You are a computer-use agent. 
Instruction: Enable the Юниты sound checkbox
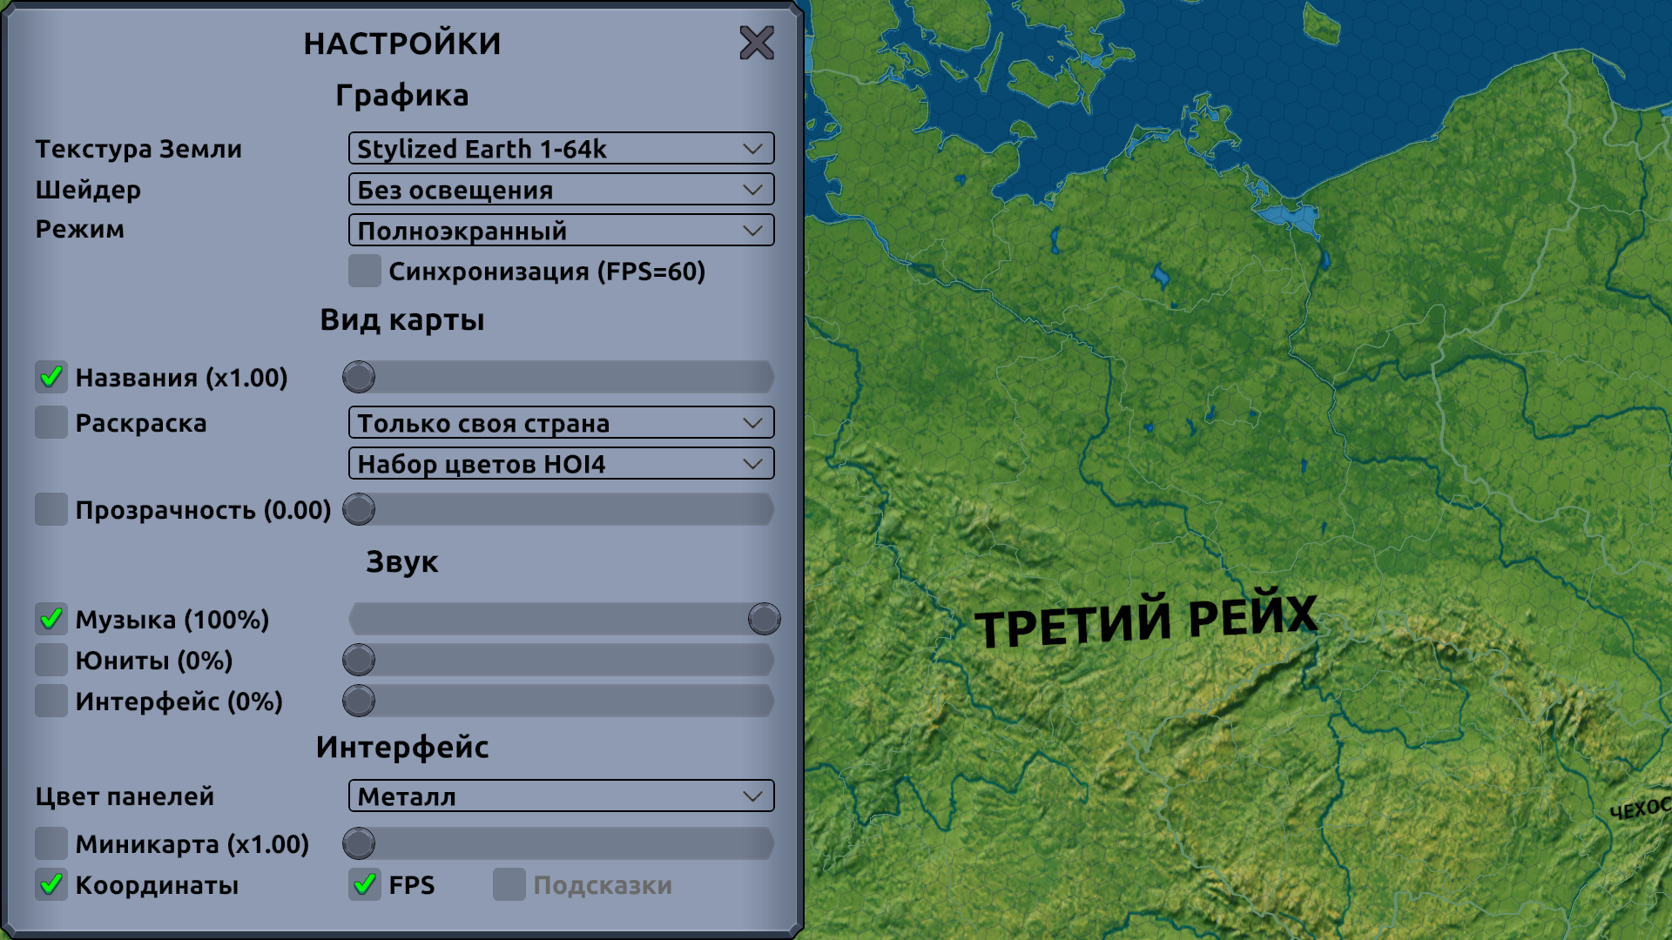(x=51, y=660)
